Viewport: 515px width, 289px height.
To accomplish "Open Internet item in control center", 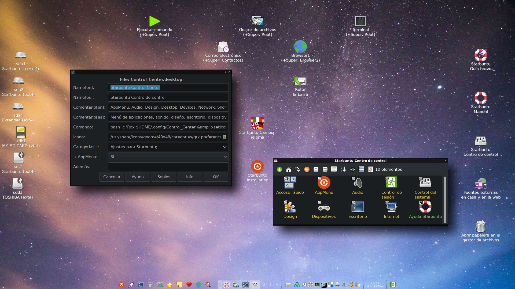I will (392, 210).
